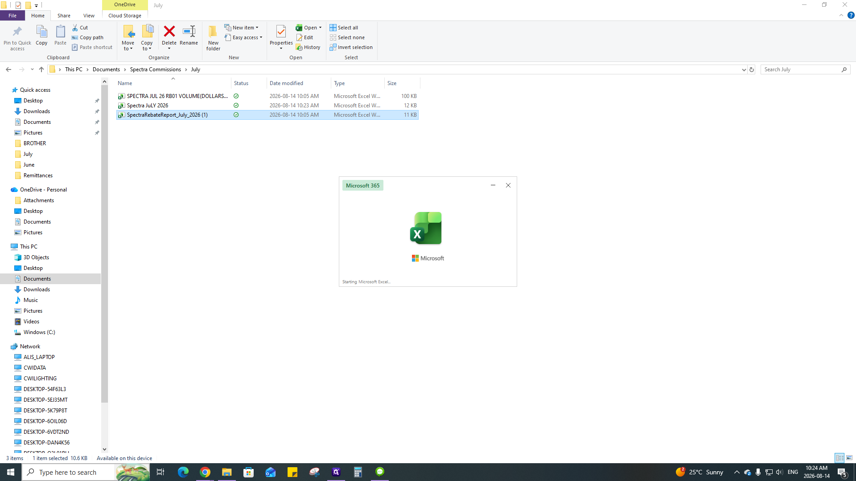856x481 pixels.
Task: Open Microsoft Edge from taskbar
Action: click(x=183, y=472)
